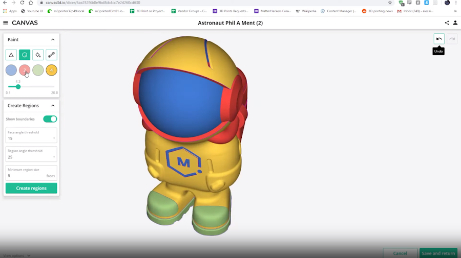The width and height of the screenshot is (461, 258).
Task: Pick the green color 3 swatch
Action: point(38,71)
